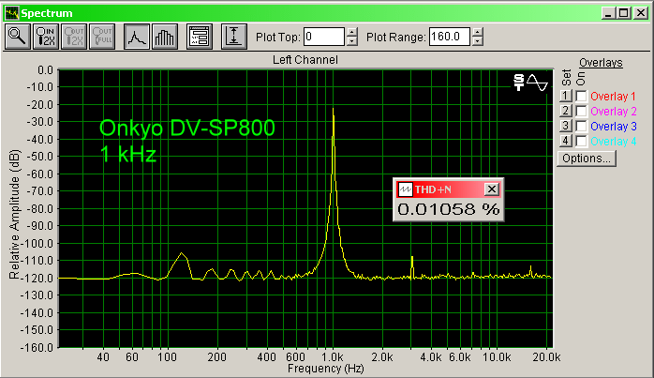Increase the Plot Range value arrow
This screenshot has height=378, width=654.
point(478,32)
